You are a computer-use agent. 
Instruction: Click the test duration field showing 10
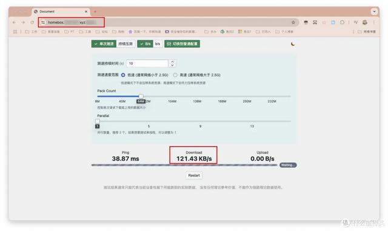coord(147,64)
